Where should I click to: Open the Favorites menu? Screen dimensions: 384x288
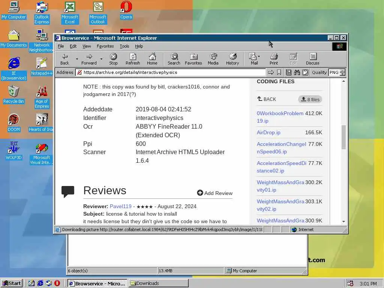pyautogui.click(x=105, y=46)
